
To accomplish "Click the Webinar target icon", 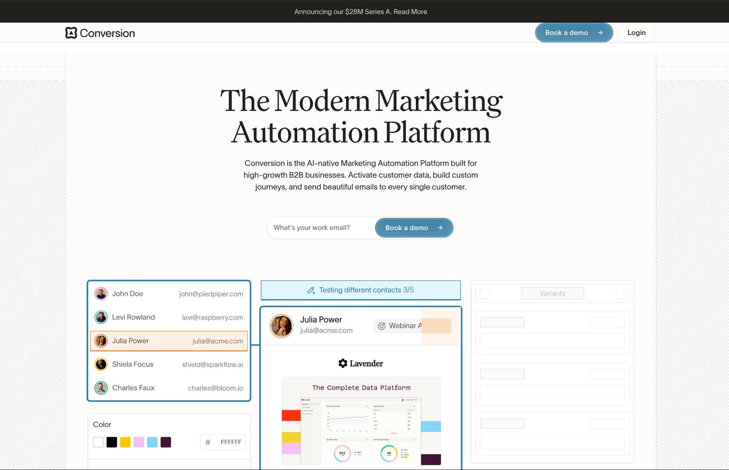I will tap(381, 326).
